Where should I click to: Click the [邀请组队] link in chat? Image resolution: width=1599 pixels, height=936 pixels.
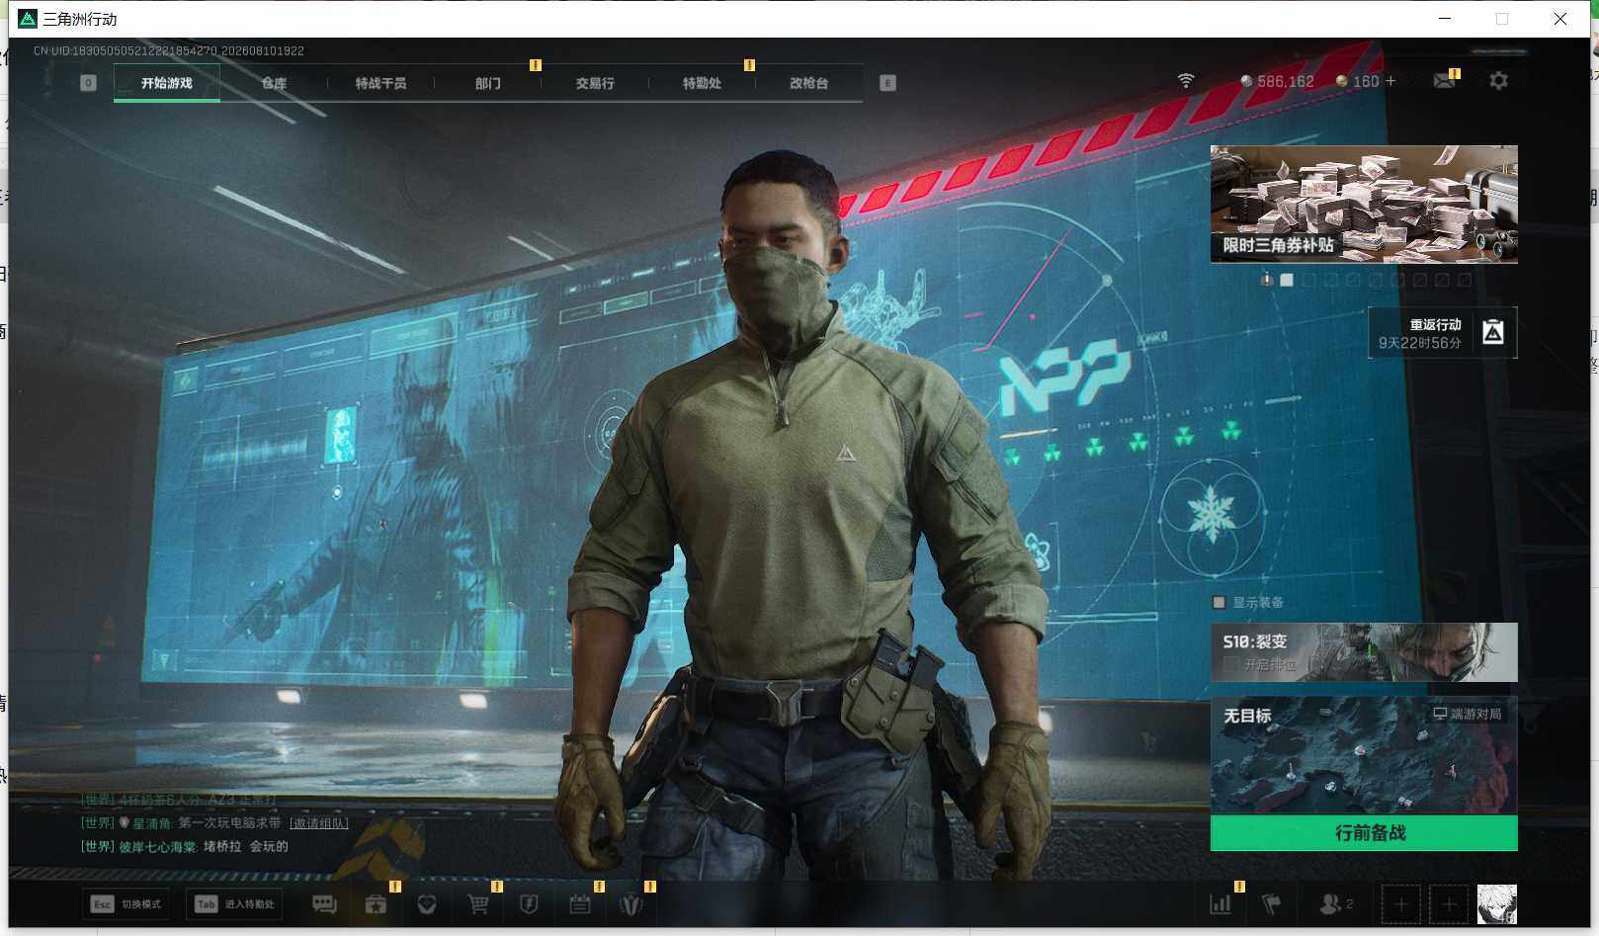(318, 823)
